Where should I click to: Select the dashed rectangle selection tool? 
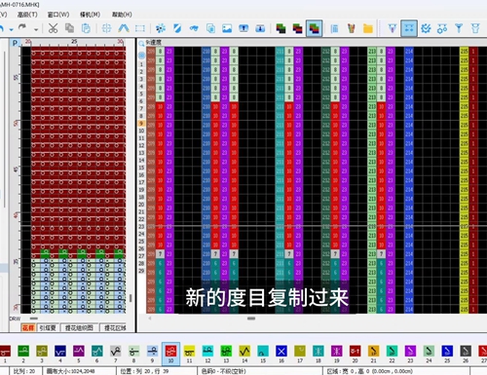tap(140, 28)
